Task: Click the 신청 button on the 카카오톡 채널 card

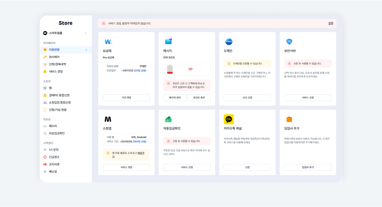Action: (x=247, y=167)
